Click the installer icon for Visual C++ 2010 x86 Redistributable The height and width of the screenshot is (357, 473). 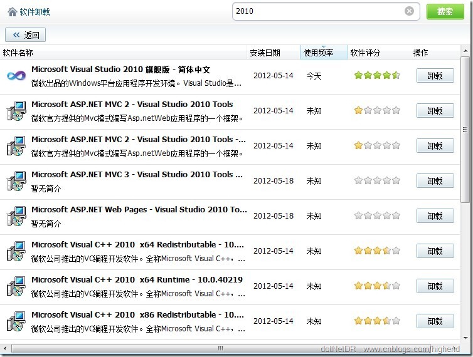click(x=16, y=321)
